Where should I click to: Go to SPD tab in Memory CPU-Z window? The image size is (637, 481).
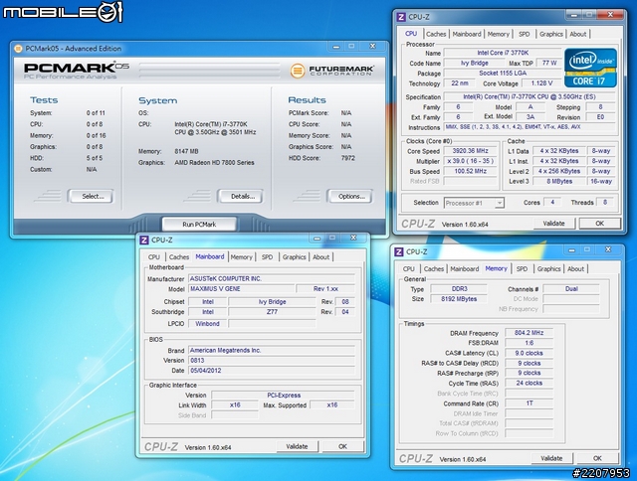pyautogui.click(x=522, y=269)
